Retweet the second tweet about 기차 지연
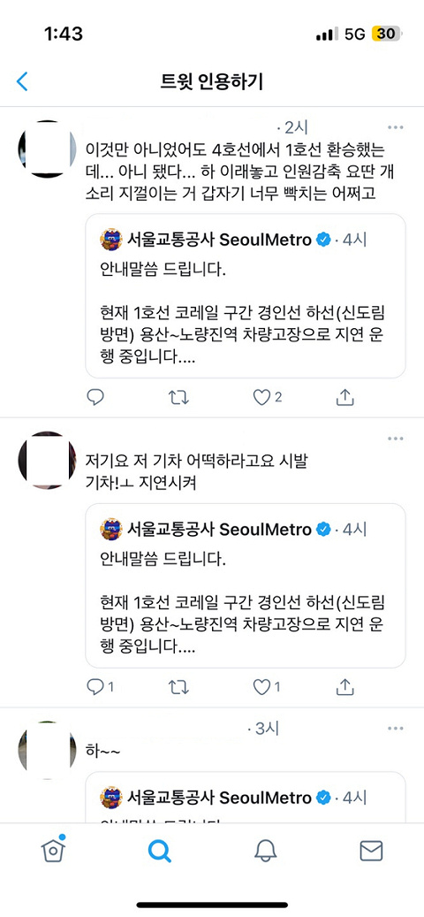Screen dimensions: 424x917 tap(178, 687)
